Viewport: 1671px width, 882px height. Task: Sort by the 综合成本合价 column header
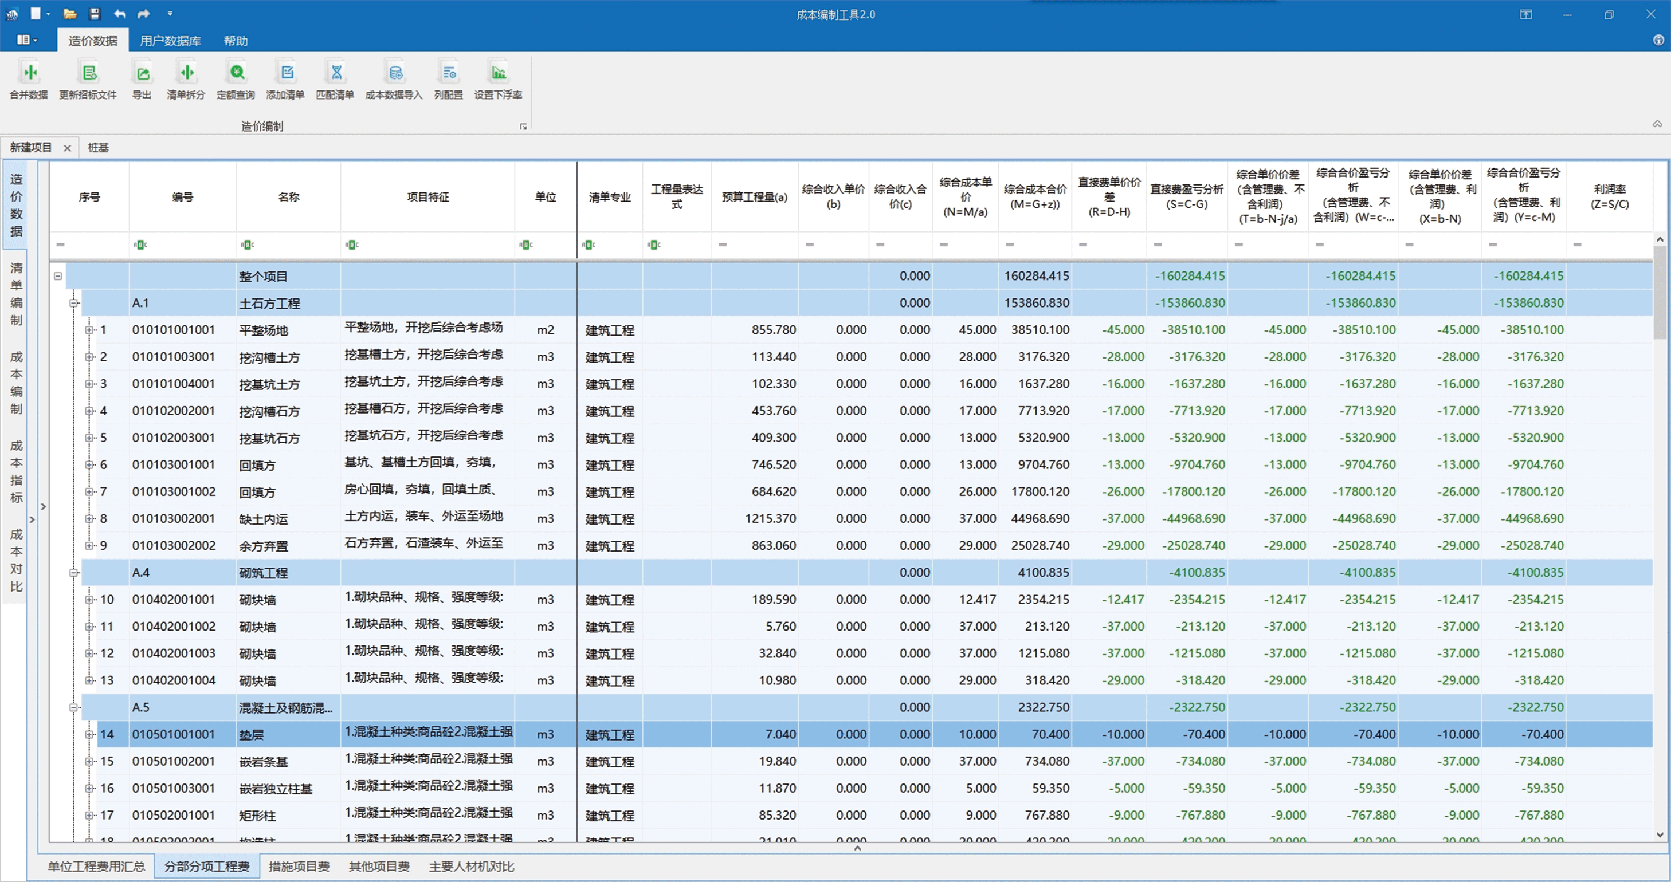pyautogui.click(x=1035, y=196)
